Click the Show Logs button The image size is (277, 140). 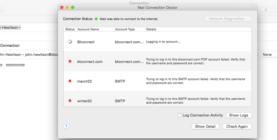click(x=239, y=115)
